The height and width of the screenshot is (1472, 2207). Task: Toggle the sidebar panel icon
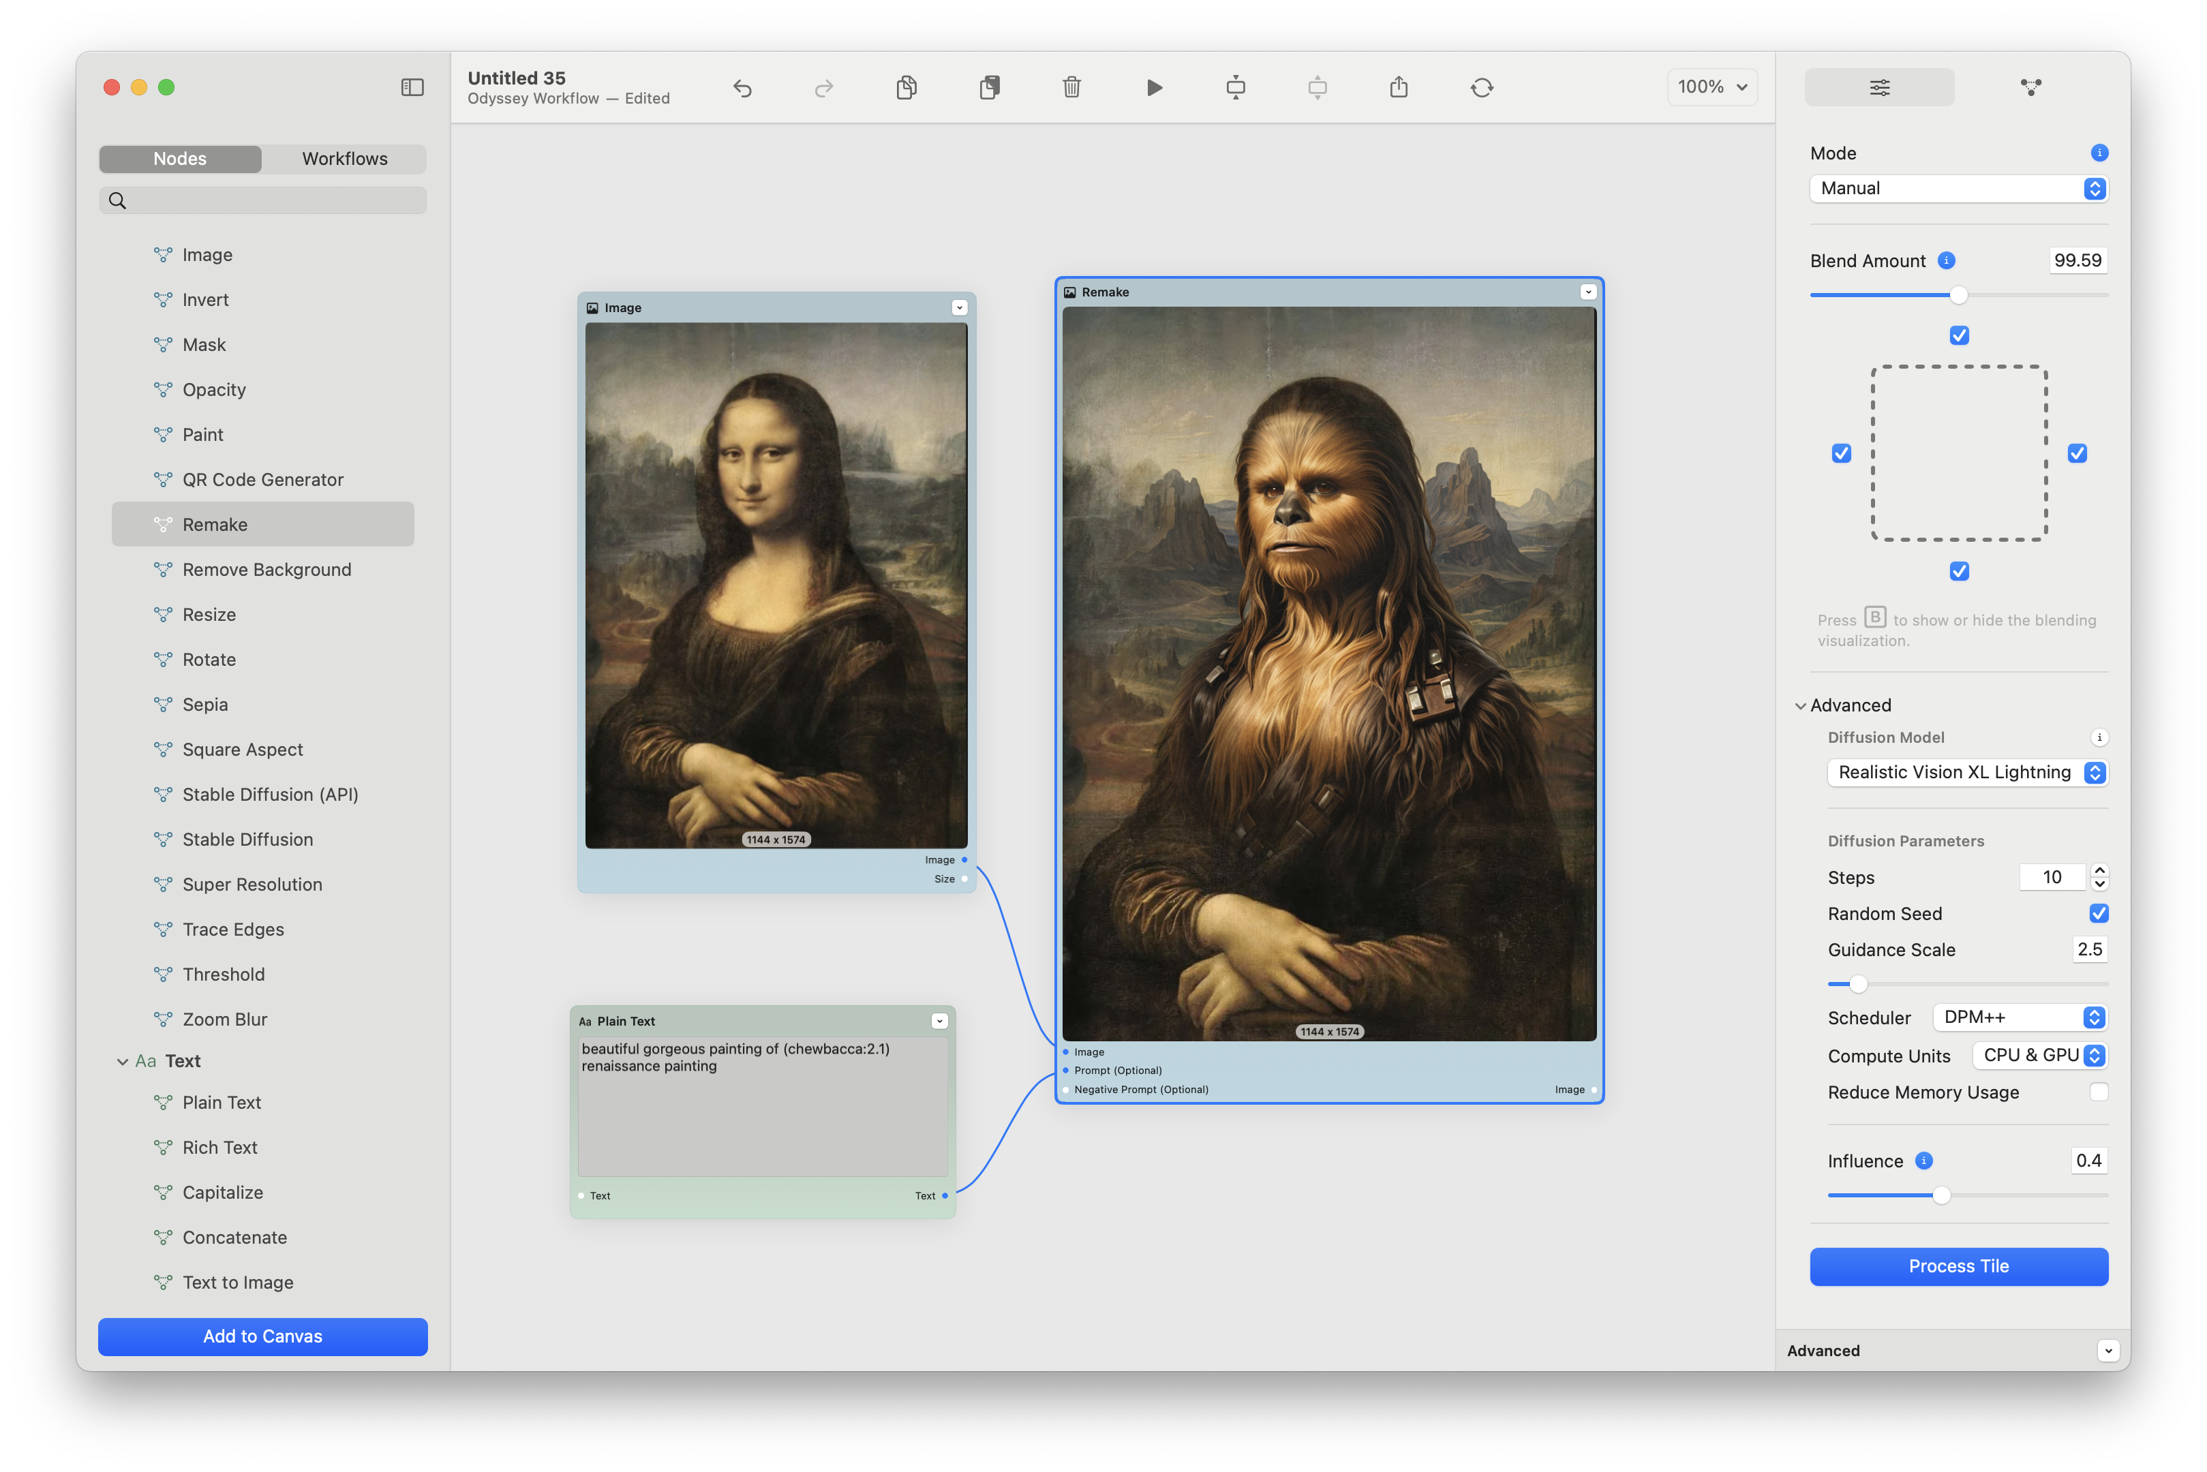412,87
